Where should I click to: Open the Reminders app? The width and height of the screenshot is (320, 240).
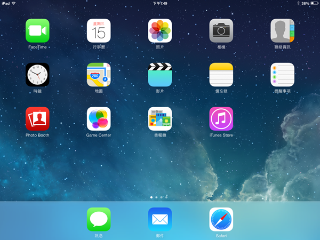(x=282, y=75)
